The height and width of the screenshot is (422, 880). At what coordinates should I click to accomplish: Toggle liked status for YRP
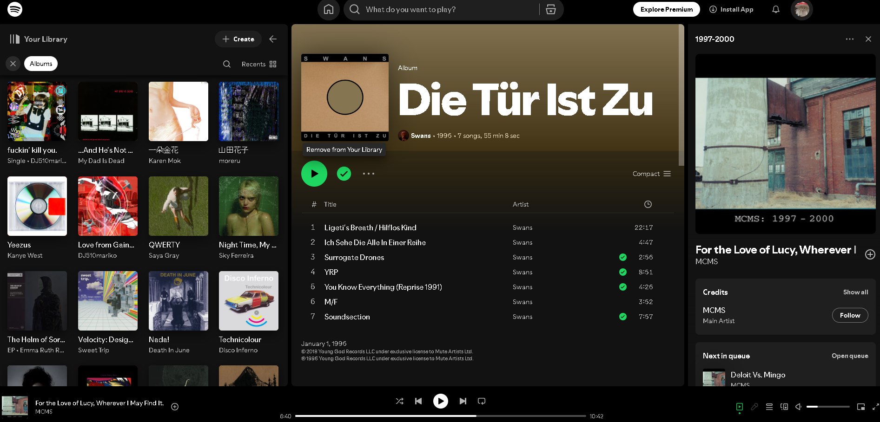623,272
